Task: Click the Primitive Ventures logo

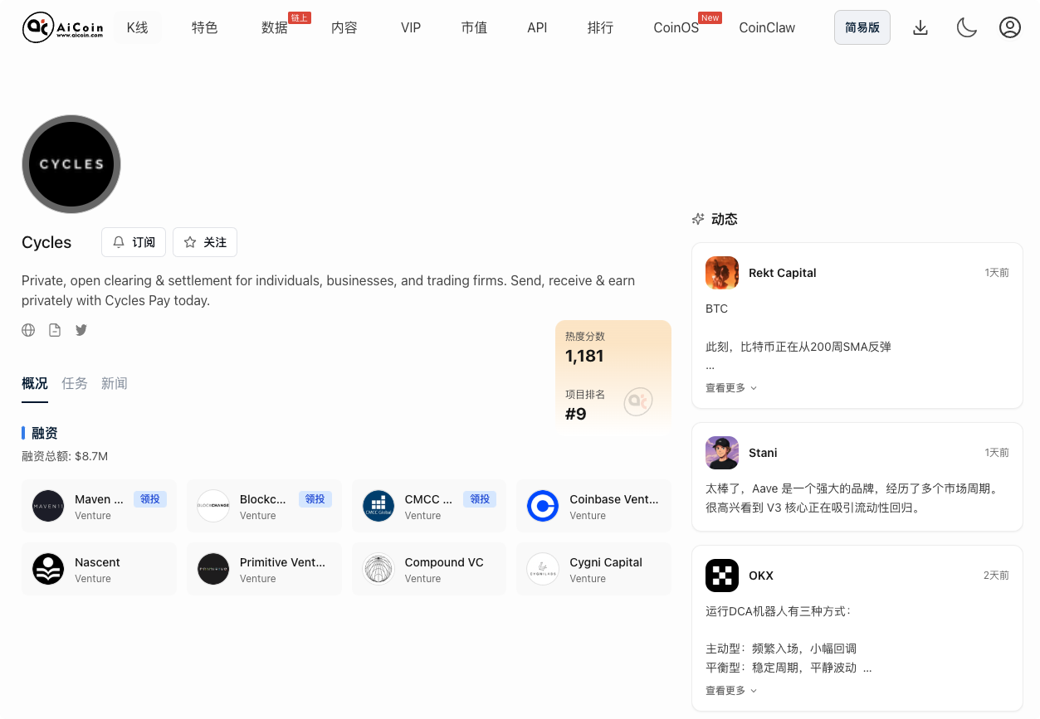Action: pyautogui.click(x=213, y=569)
